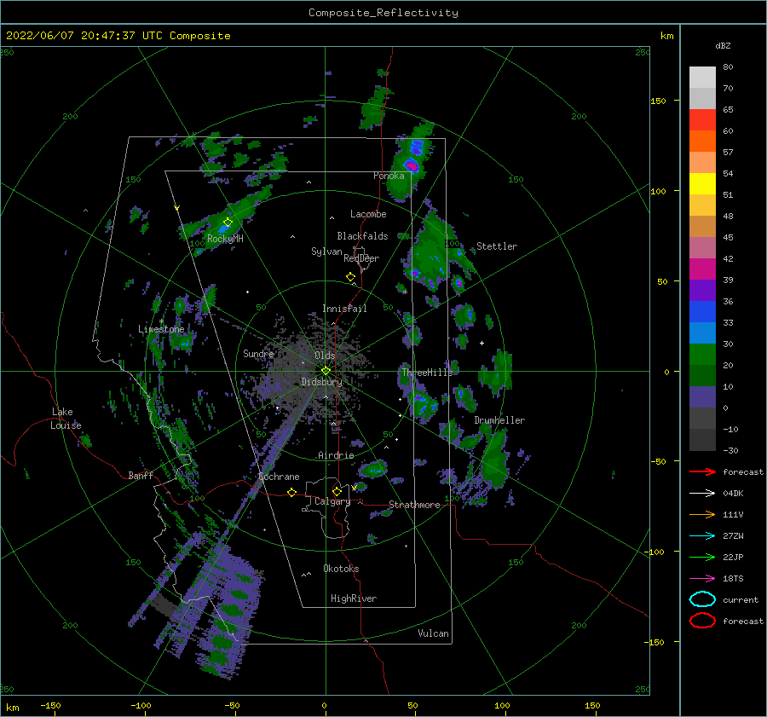Choose the purple 36–39 dBZ swatch
The image size is (767, 717).
pos(702,290)
